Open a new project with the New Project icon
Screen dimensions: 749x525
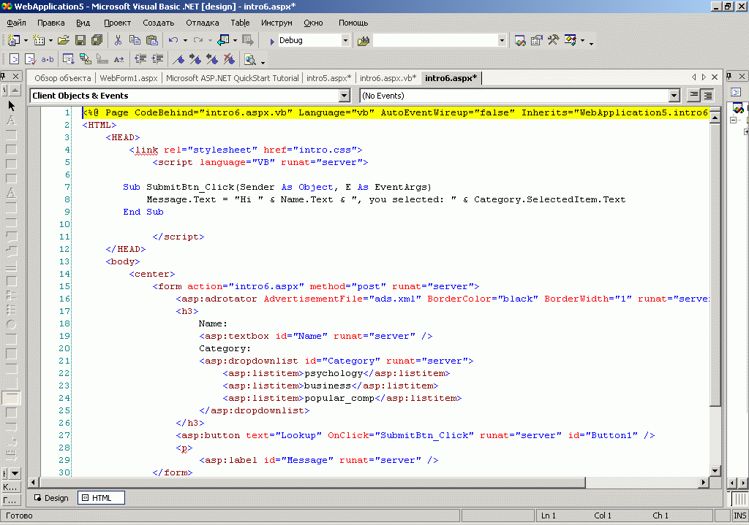coord(15,40)
